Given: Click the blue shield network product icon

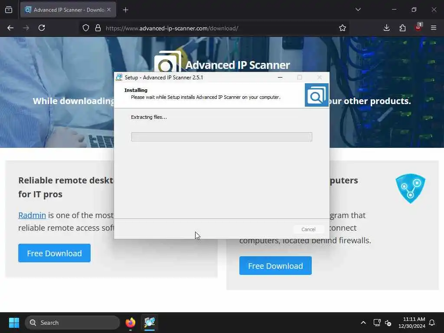Looking at the screenshot, I should [x=410, y=188].
